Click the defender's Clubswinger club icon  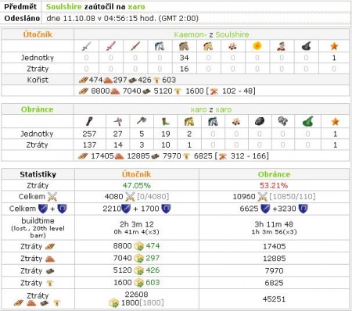point(89,121)
